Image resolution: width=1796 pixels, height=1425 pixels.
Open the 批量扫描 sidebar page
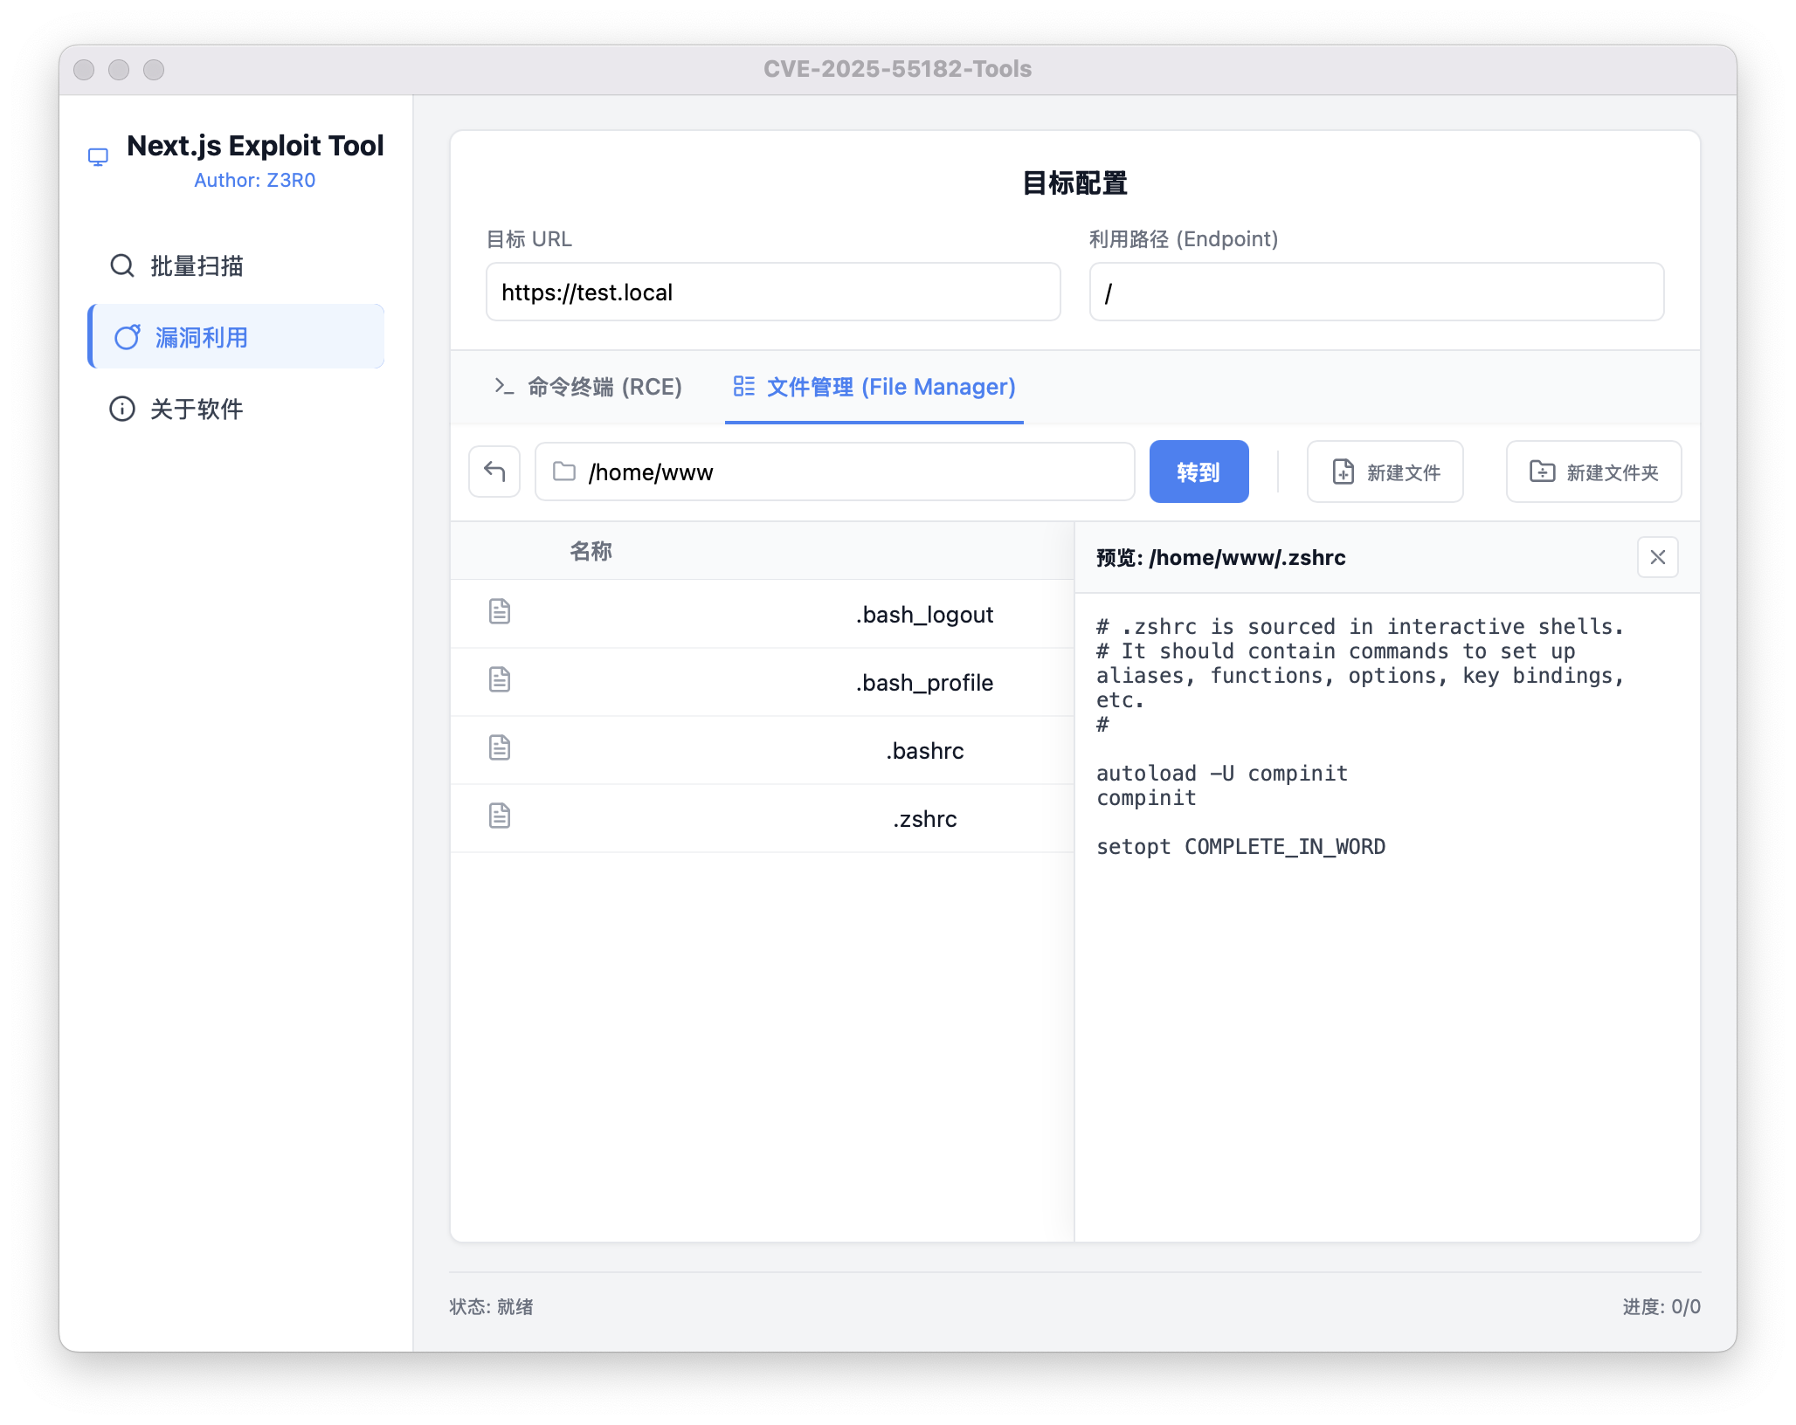pyautogui.click(x=236, y=265)
